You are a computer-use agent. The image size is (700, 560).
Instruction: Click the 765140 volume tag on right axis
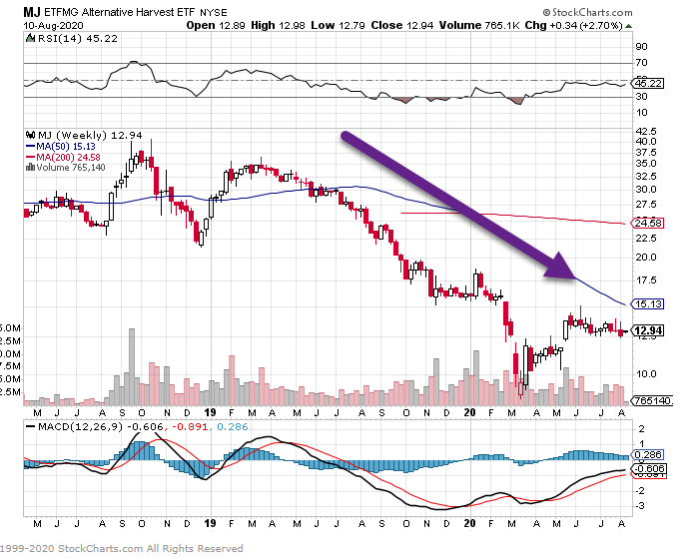tap(652, 400)
